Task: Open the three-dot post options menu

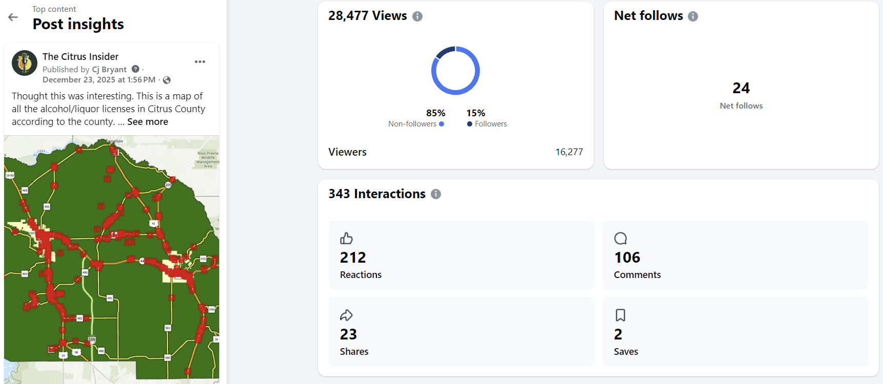Action: [200, 62]
